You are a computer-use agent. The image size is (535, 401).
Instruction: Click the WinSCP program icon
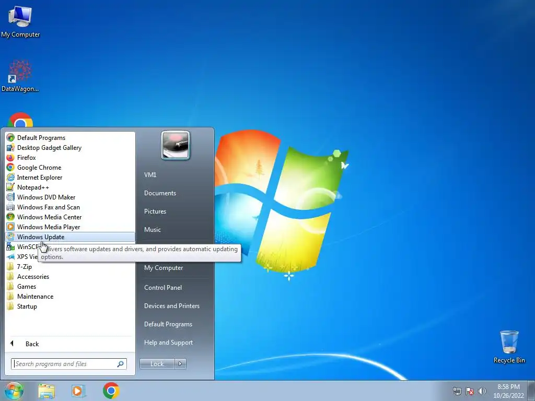[10, 246]
